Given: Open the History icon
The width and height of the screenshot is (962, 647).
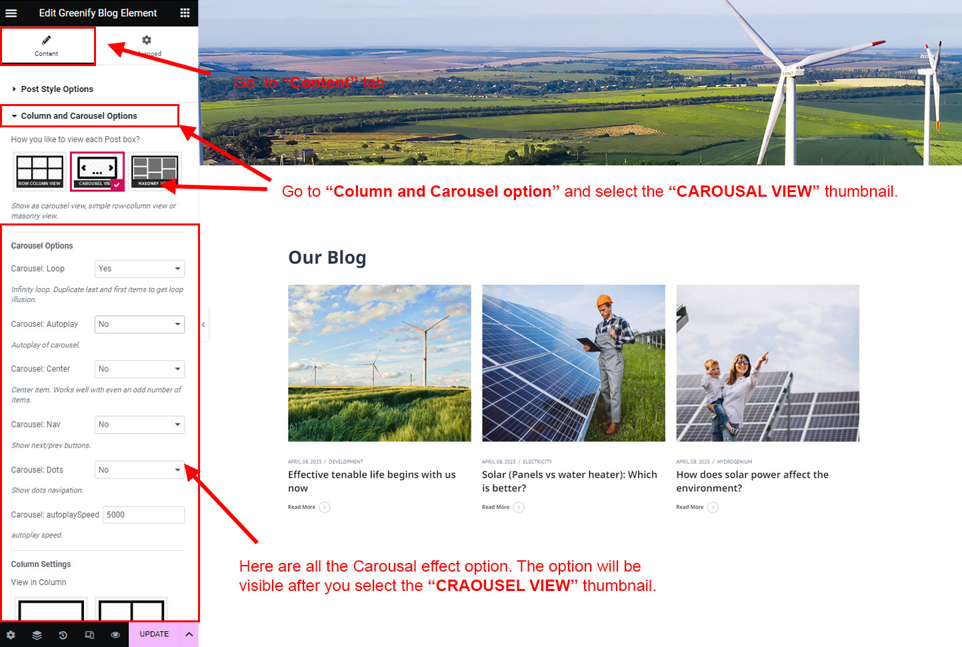Looking at the screenshot, I should coord(63,635).
